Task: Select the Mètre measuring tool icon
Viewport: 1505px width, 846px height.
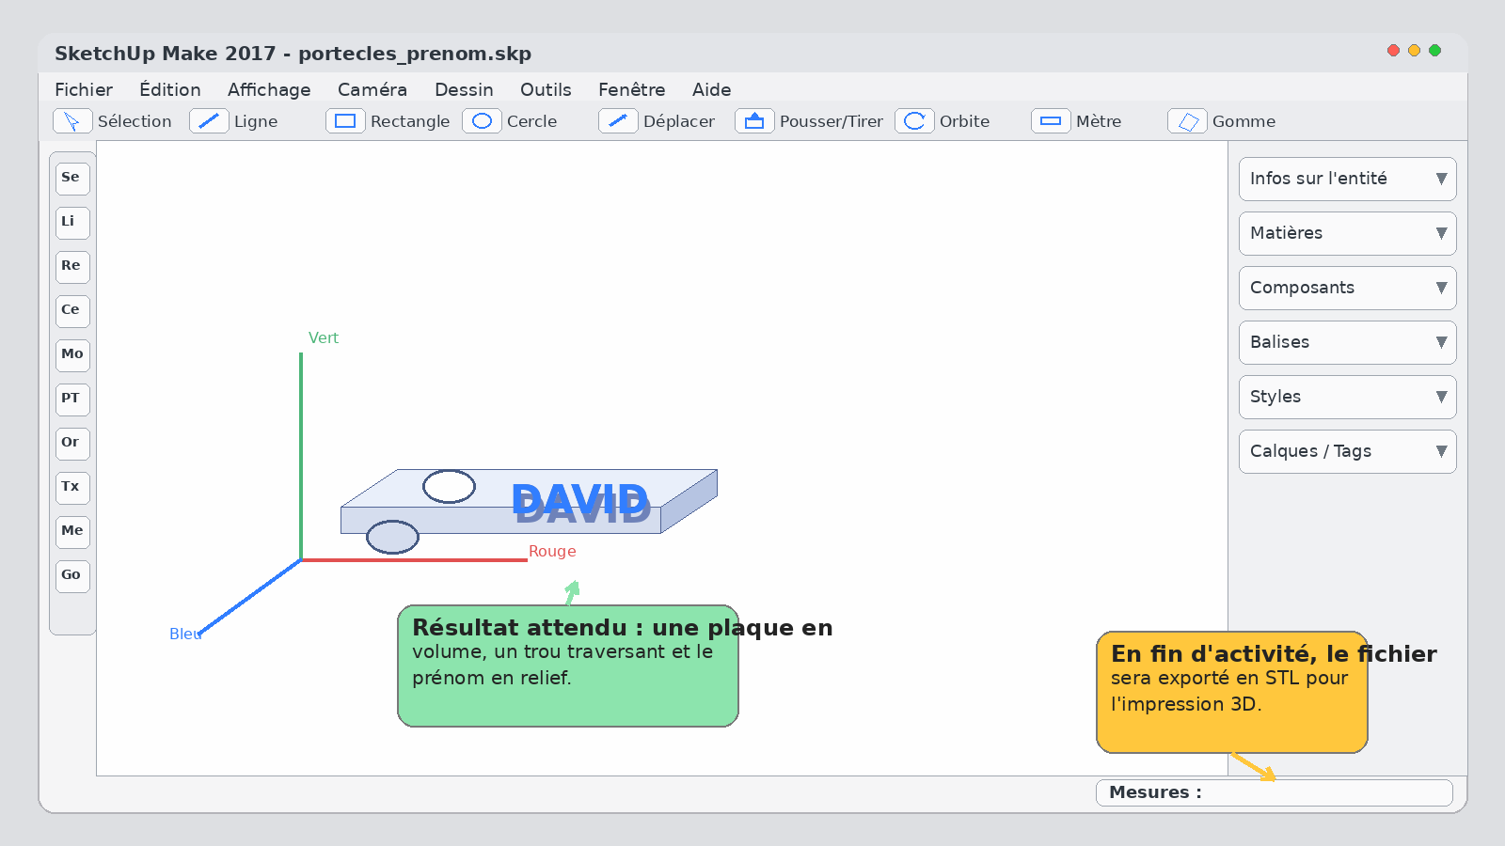Action: tap(1051, 121)
